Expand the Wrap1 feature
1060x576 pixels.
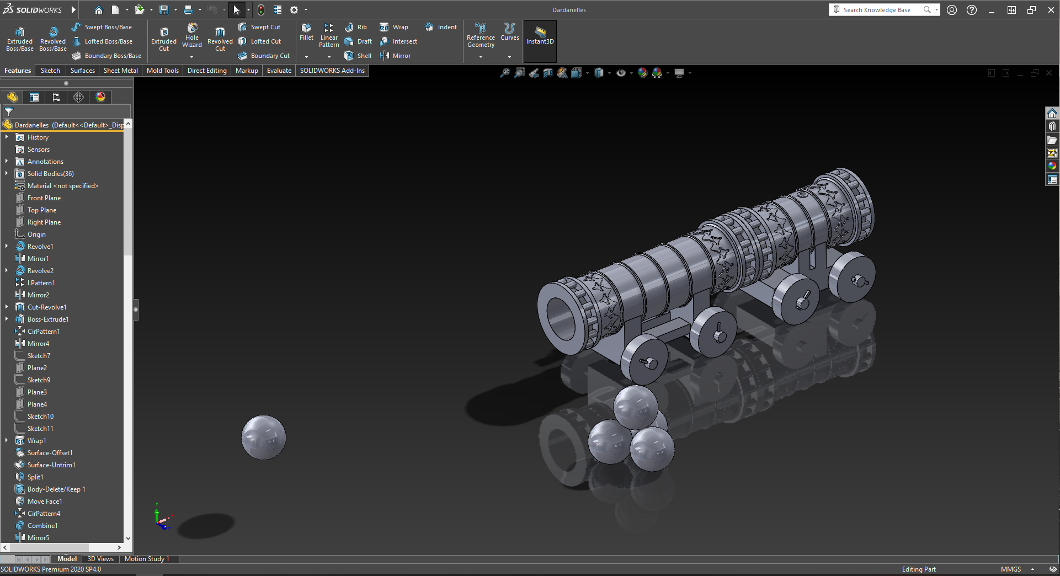point(7,440)
